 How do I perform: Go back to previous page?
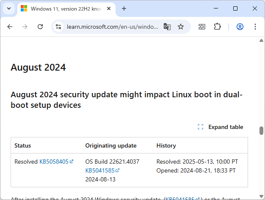pyautogui.click(x=10, y=27)
